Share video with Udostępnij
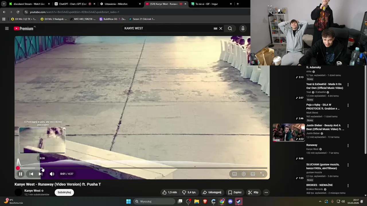The image size is (367, 206). tap(212, 192)
